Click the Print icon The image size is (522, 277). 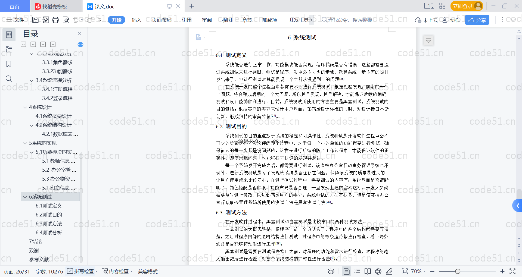click(55, 20)
